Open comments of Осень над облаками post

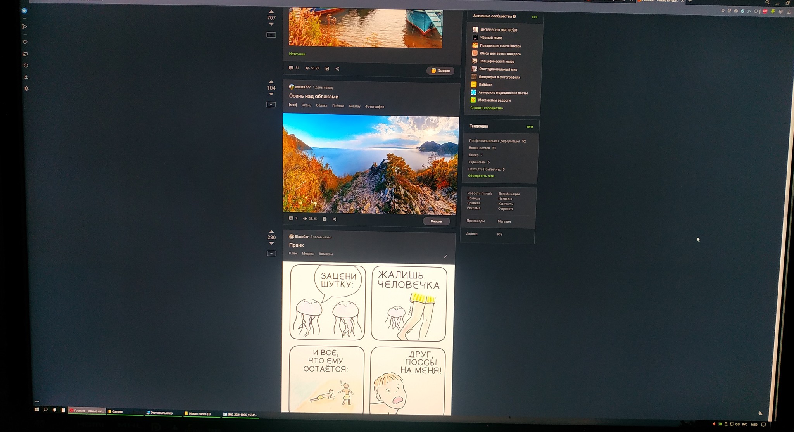293,219
